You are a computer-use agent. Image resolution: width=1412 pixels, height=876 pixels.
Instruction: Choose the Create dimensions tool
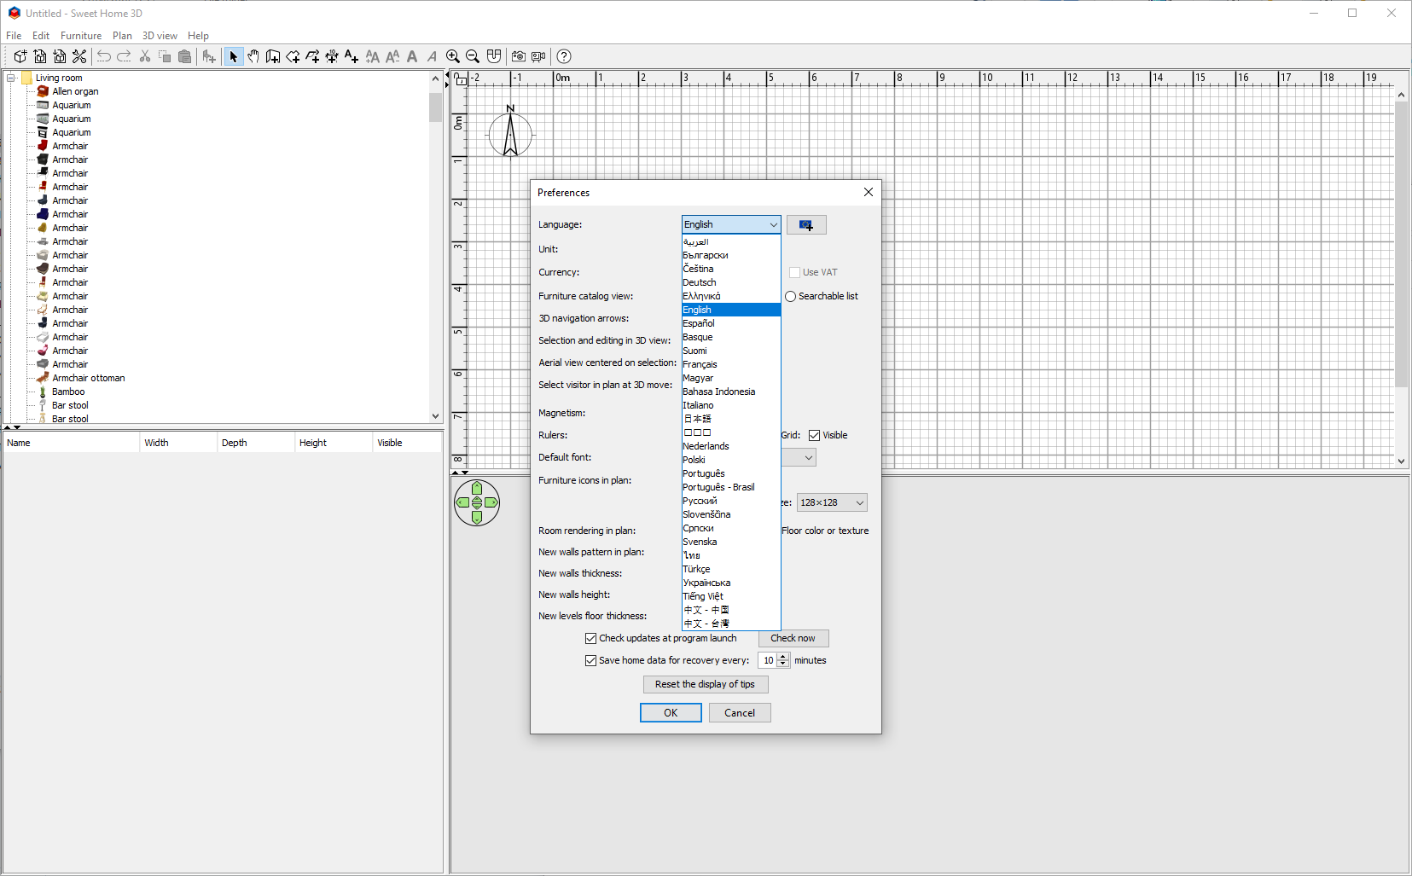pyautogui.click(x=332, y=56)
